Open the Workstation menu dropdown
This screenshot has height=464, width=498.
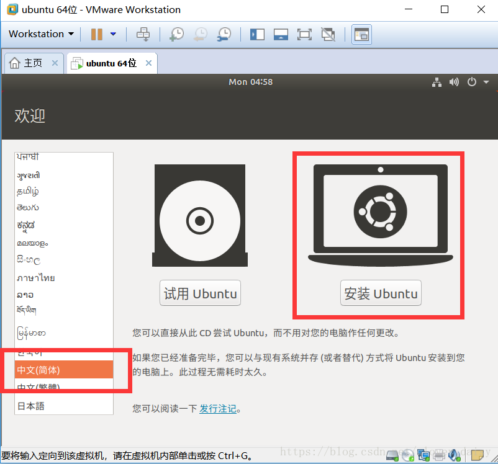(41, 34)
